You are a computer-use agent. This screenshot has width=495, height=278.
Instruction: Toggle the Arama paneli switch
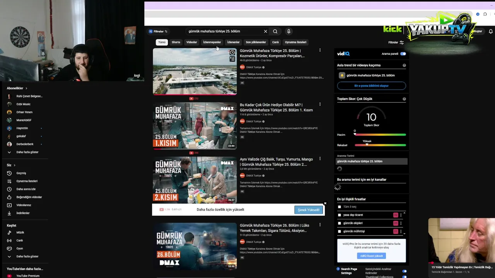click(x=403, y=54)
